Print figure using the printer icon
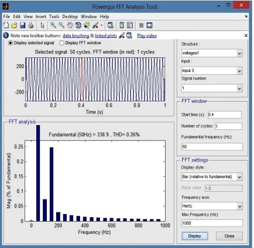The width and height of the screenshot is (254, 248). click(x=31, y=25)
